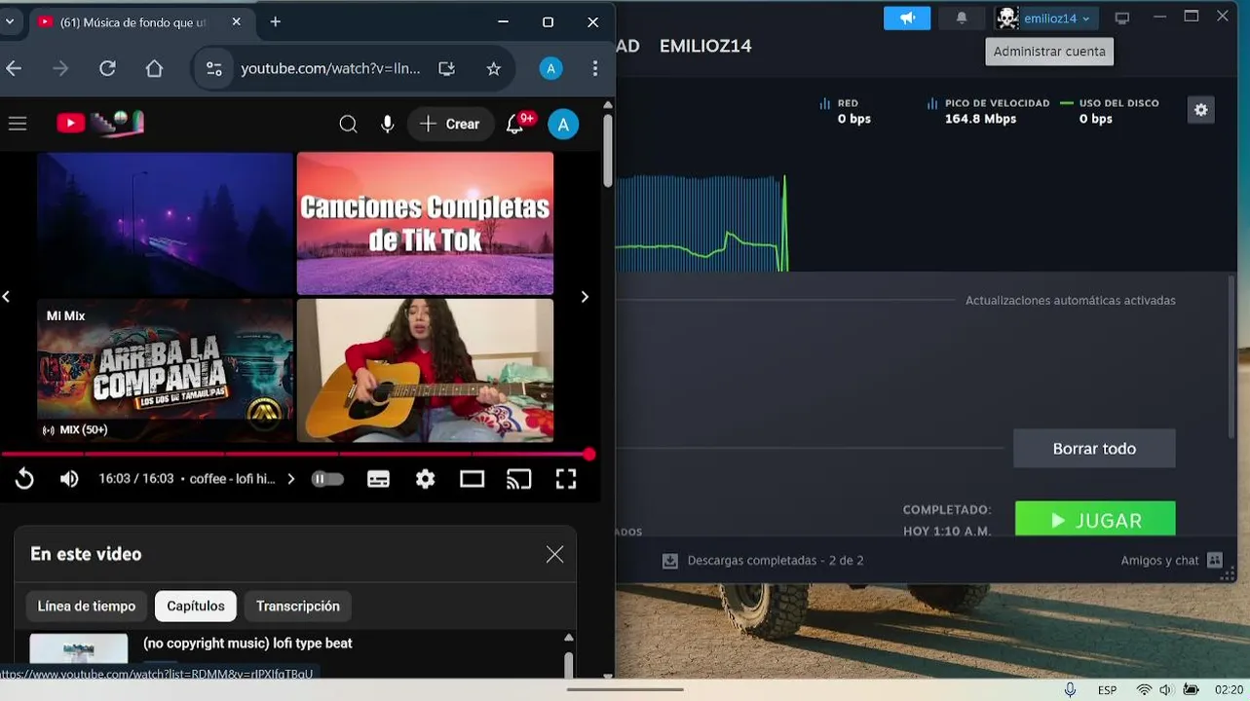Reload the page in Chrome
Screen dimensions: 1250x701
[107, 68]
